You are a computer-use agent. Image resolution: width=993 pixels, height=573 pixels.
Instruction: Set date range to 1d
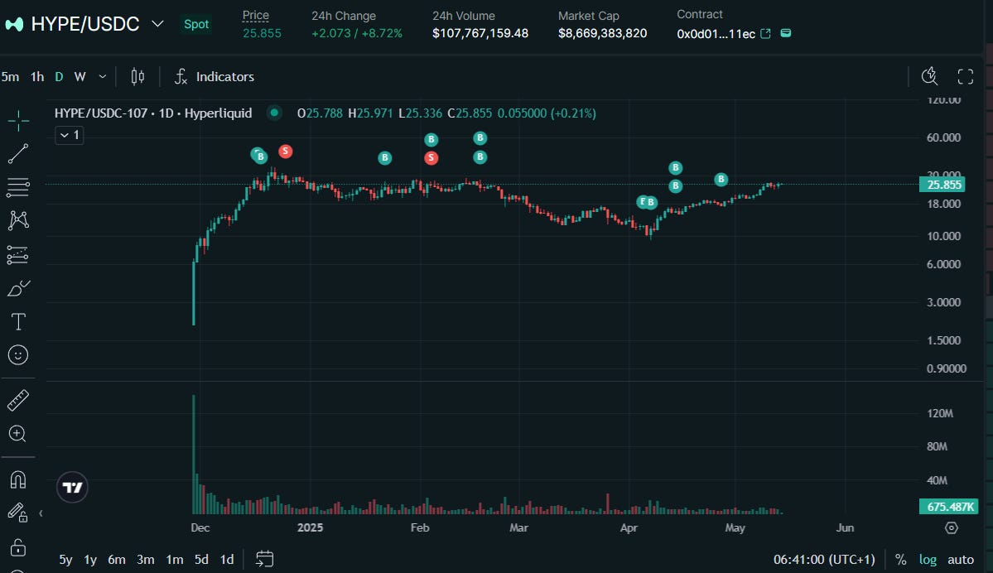(227, 560)
